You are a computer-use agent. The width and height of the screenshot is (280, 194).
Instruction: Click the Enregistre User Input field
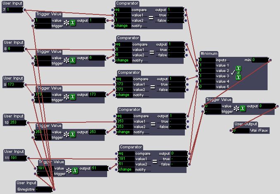click(x=44, y=189)
